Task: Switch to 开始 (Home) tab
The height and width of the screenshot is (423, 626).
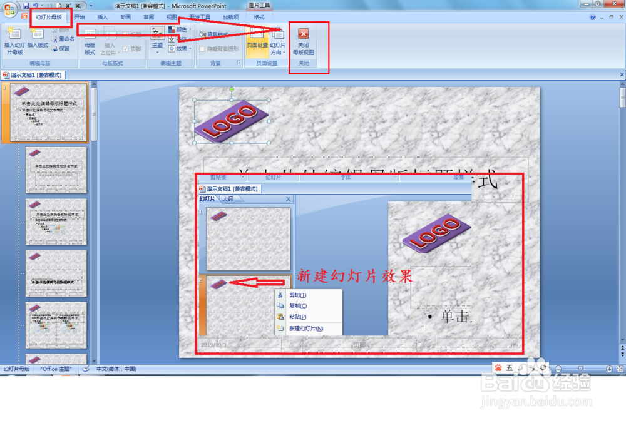Action: coord(80,17)
